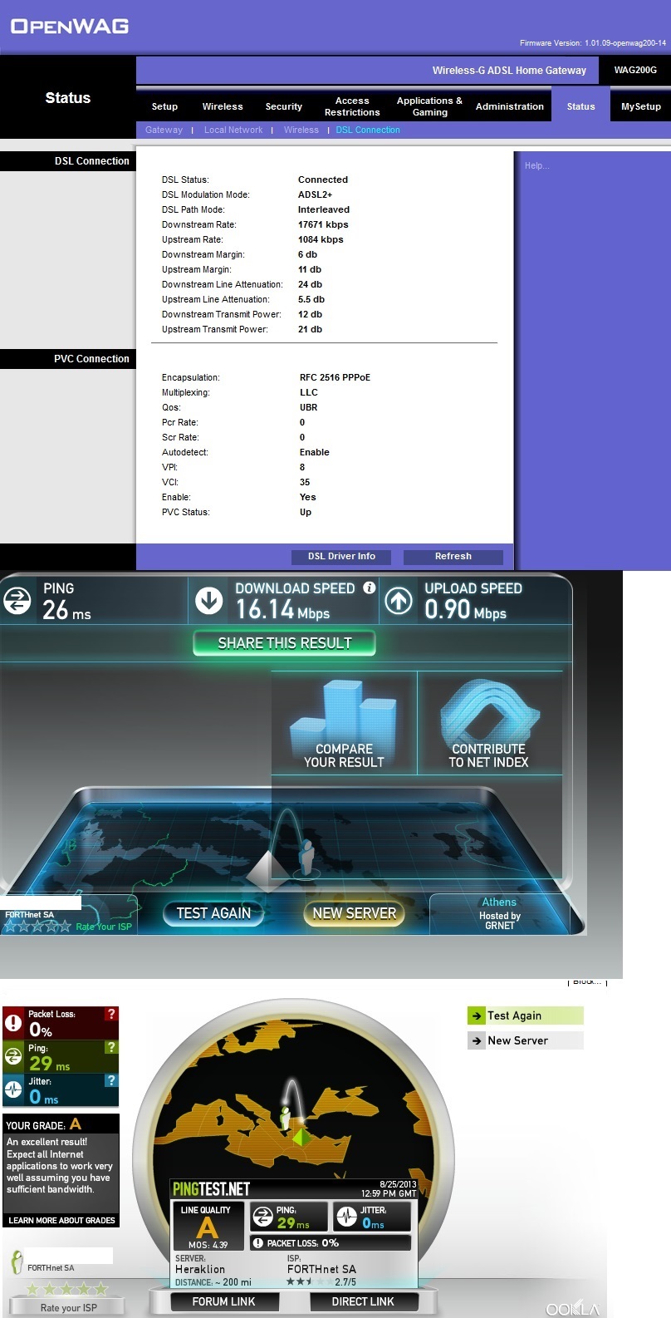Click the ping arrows icon in Speedtest

coord(17,601)
